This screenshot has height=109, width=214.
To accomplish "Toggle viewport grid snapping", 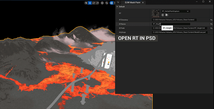I will pos(111,3).
